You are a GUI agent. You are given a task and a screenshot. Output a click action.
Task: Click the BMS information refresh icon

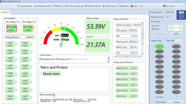[54, 95]
